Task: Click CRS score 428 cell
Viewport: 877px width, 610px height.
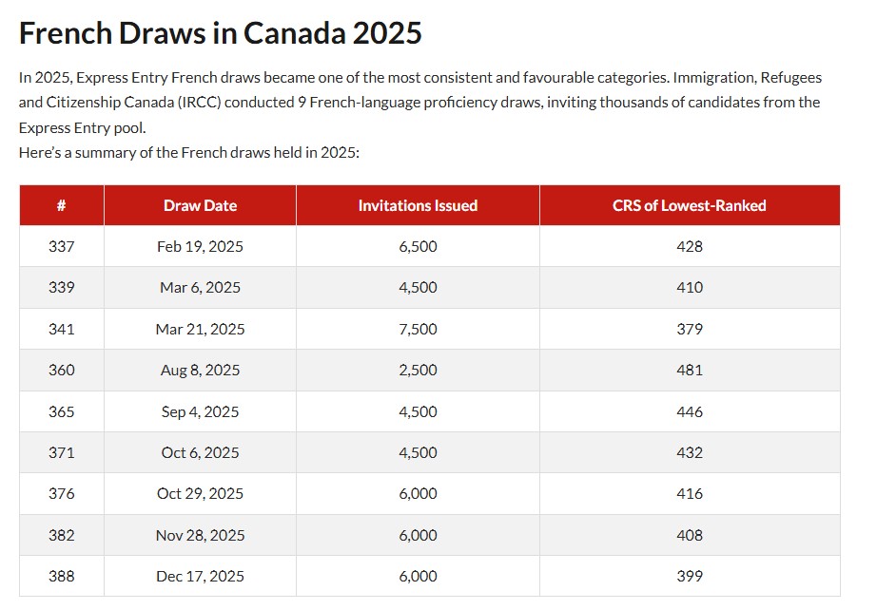Action: 690,246
